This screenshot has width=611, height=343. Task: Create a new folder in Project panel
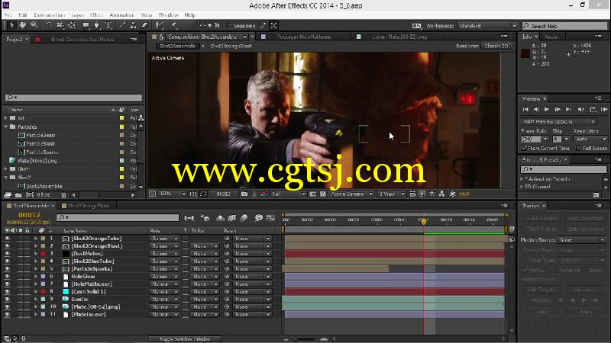click(x=18, y=195)
